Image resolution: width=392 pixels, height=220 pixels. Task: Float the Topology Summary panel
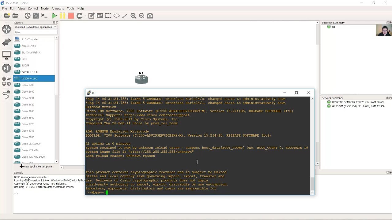tap(387, 23)
